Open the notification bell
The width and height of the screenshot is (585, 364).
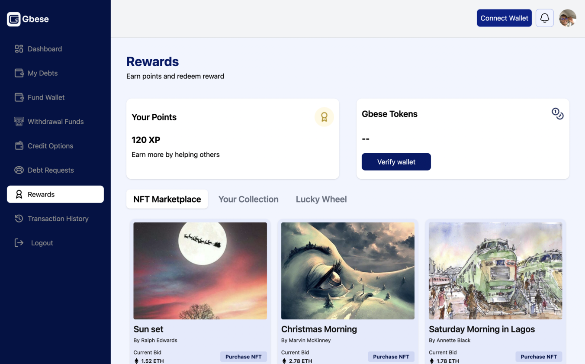pos(544,18)
